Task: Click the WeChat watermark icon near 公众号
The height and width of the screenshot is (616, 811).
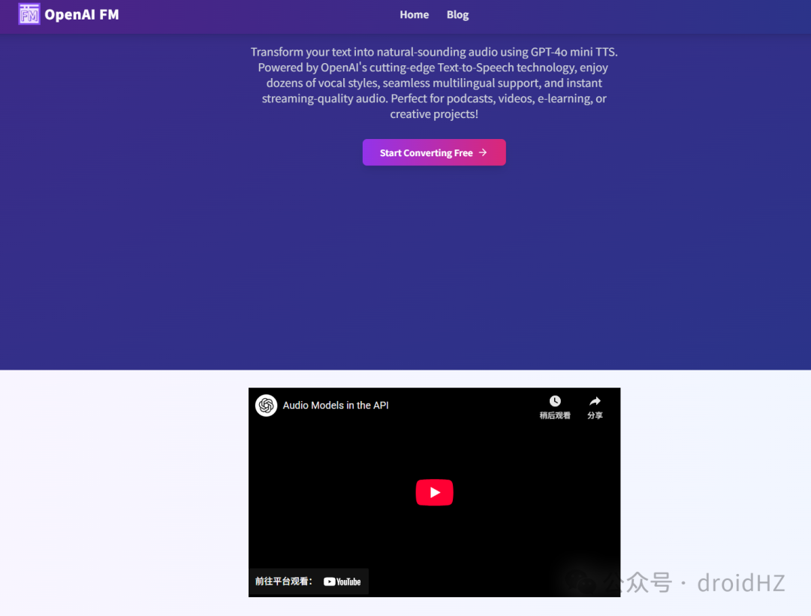Action: [x=579, y=582]
